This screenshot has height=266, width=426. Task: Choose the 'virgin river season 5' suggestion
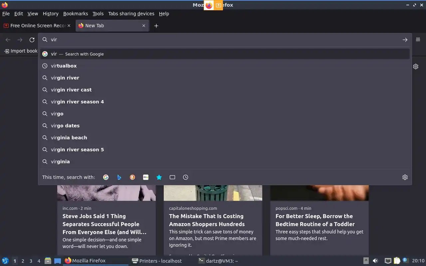click(225, 150)
